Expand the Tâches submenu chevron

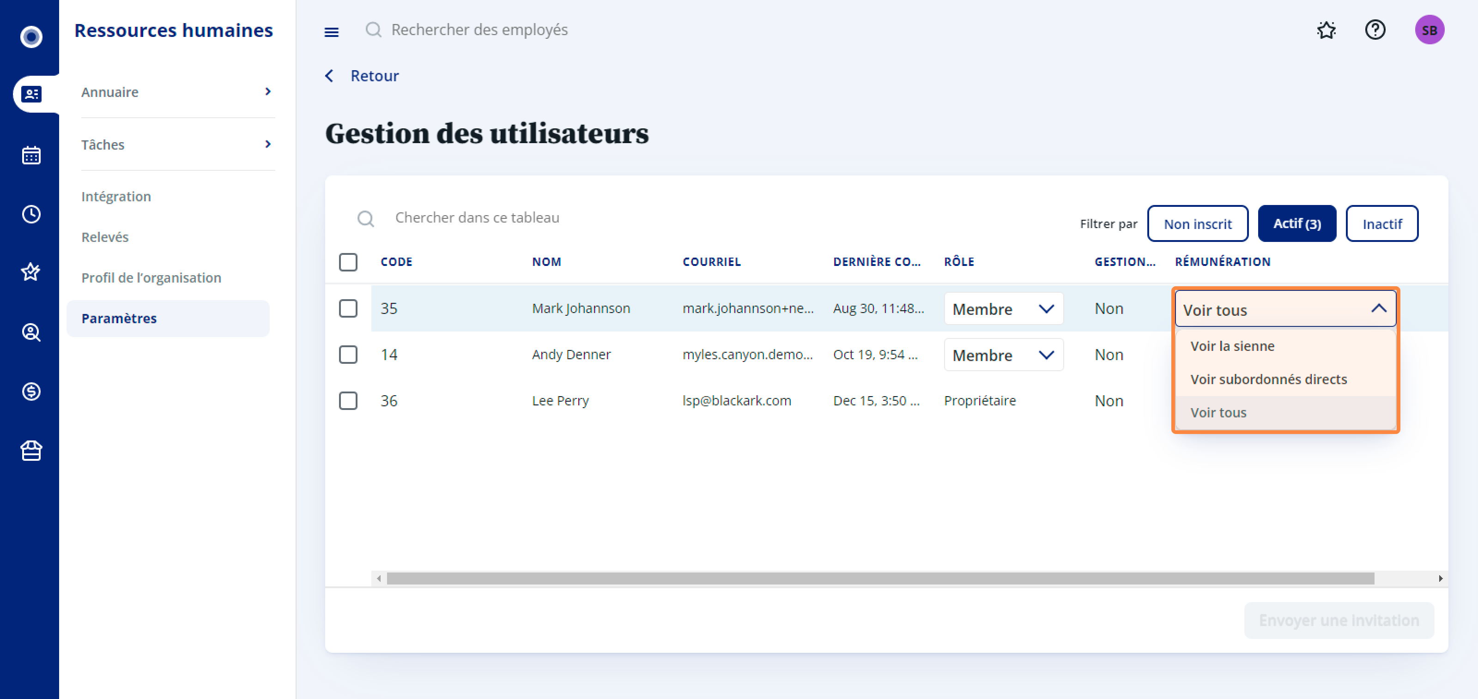267,144
